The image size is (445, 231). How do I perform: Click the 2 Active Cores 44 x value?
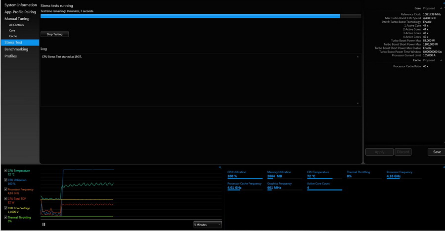[x=425, y=30]
